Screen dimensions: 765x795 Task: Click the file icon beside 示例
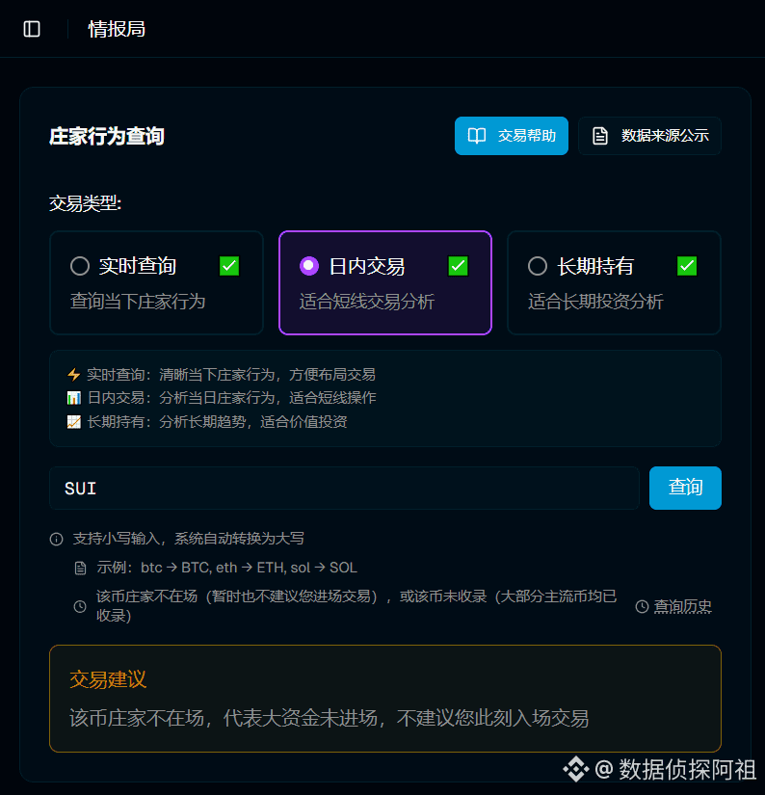80,568
